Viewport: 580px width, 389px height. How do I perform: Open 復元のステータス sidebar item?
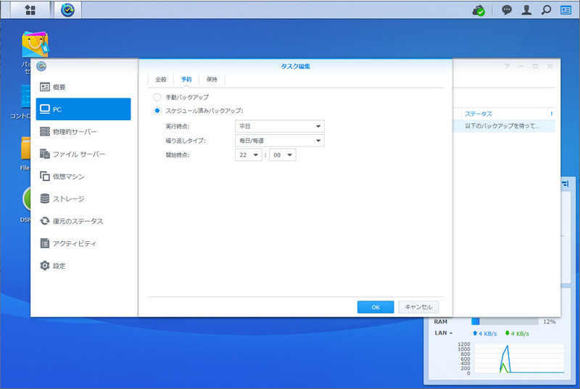point(83,221)
